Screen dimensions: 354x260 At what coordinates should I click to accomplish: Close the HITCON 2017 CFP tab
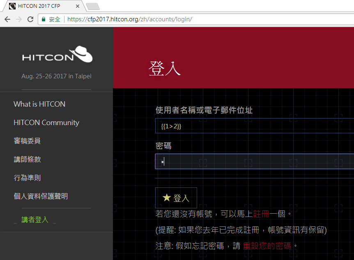(x=78, y=6)
